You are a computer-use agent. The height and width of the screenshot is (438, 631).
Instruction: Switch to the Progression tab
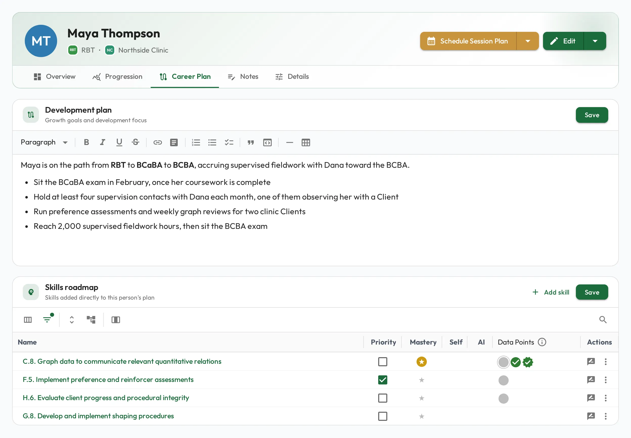117,77
